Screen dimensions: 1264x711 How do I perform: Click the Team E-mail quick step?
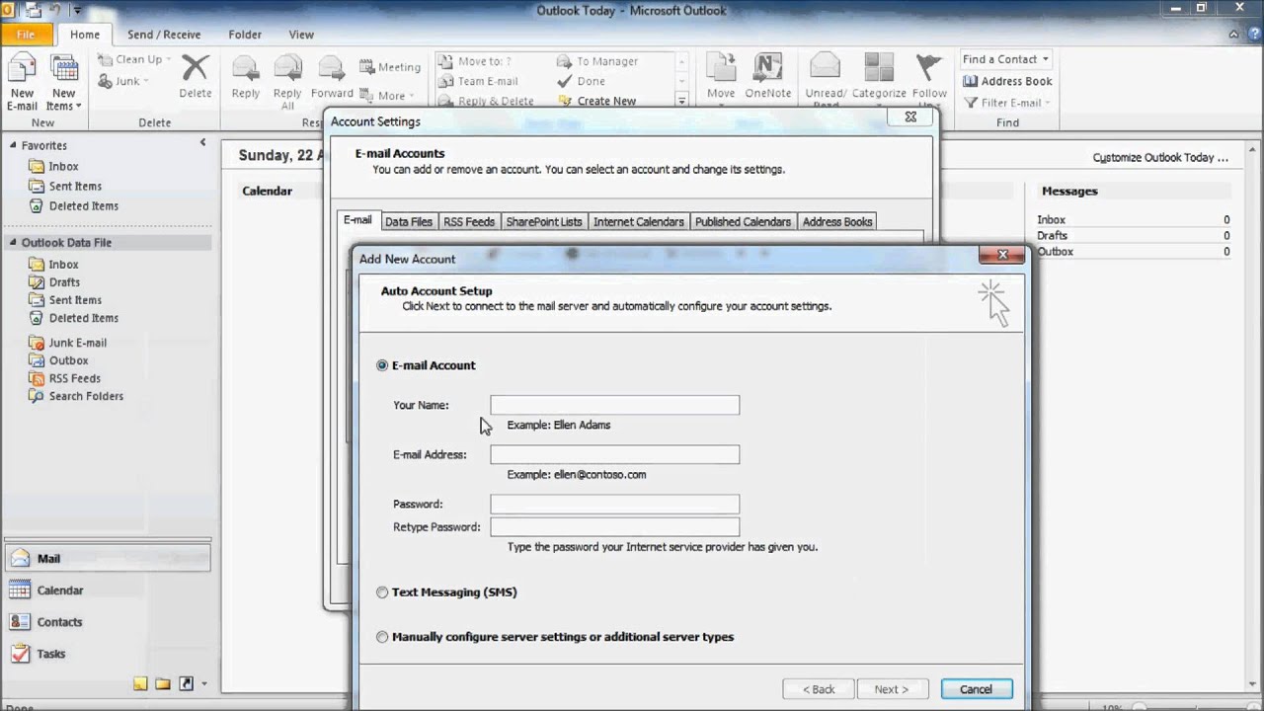pos(478,81)
